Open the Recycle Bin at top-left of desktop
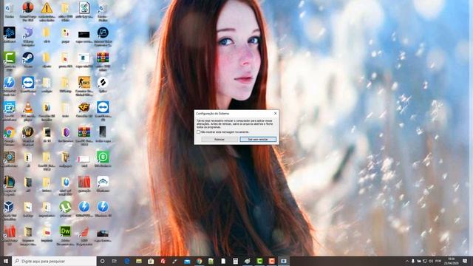Image resolution: width=473 pixels, height=266 pixels. click(x=10, y=8)
